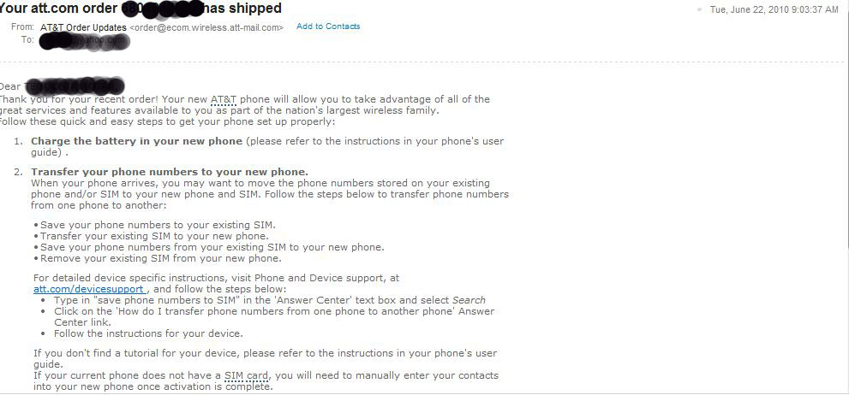Click the Add to Contacts link
This screenshot has width=849, height=395.
[x=328, y=26]
